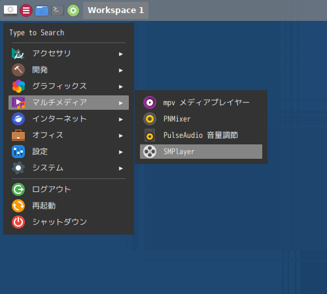Click the アクセサリ category icon

[x=18, y=54]
